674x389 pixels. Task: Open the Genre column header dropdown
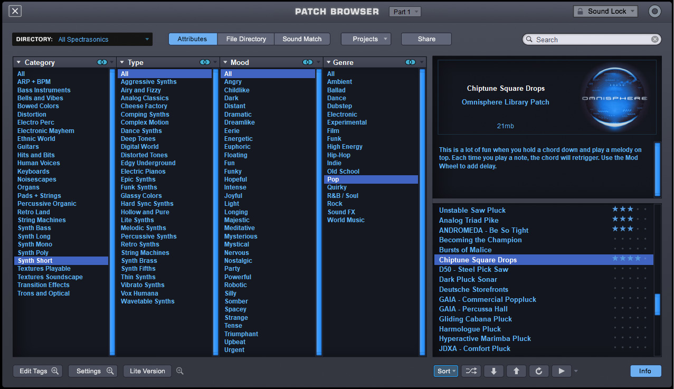(328, 62)
